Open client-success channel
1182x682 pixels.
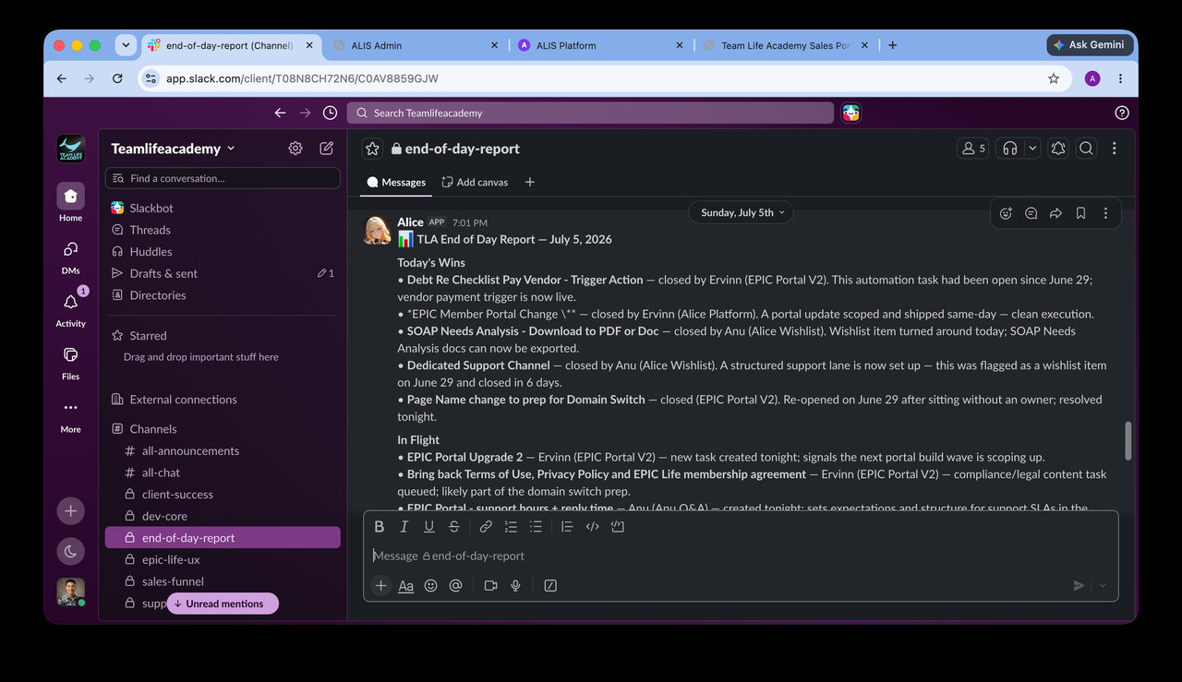[x=223, y=495]
